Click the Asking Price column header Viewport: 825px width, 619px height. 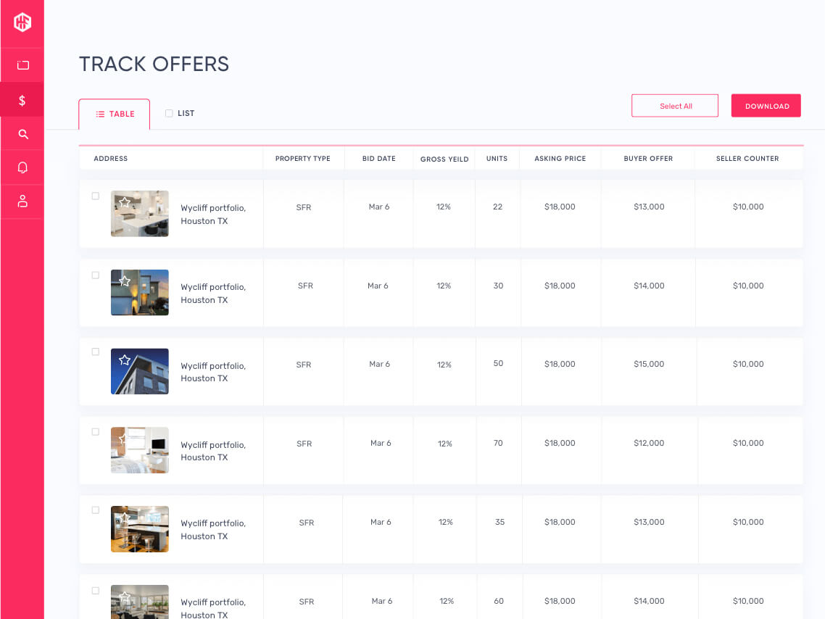[560, 159]
